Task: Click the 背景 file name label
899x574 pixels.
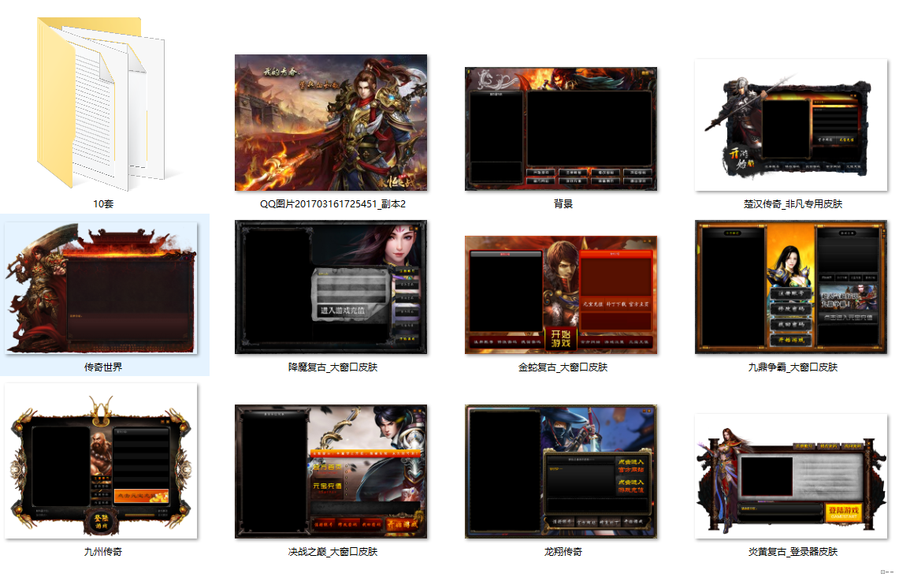Action: pyautogui.click(x=563, y=204)
